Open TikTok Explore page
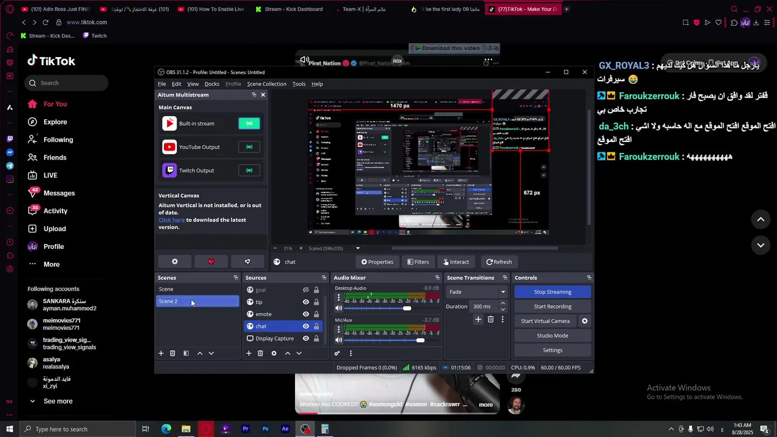 point(55,122)
